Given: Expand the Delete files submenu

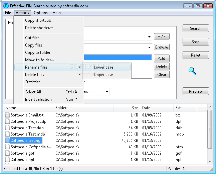Looking at the screenshot, I should coord(49,75).
